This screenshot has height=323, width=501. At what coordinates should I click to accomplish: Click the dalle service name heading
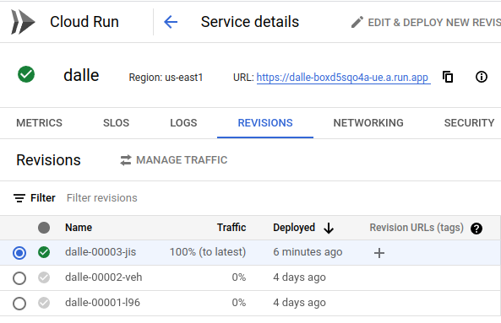pos(81,75)
